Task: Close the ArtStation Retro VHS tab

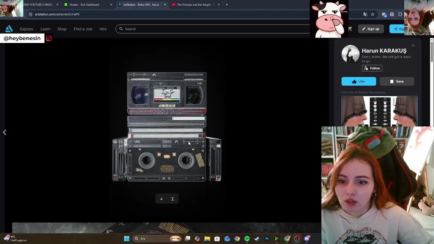Action: click(x=165, y=5)
